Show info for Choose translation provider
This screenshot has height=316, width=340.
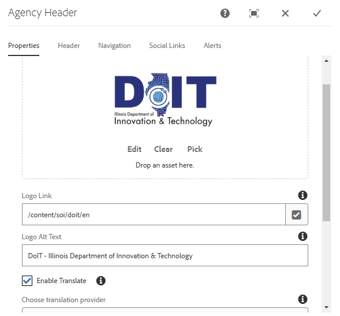click(302, 299)
